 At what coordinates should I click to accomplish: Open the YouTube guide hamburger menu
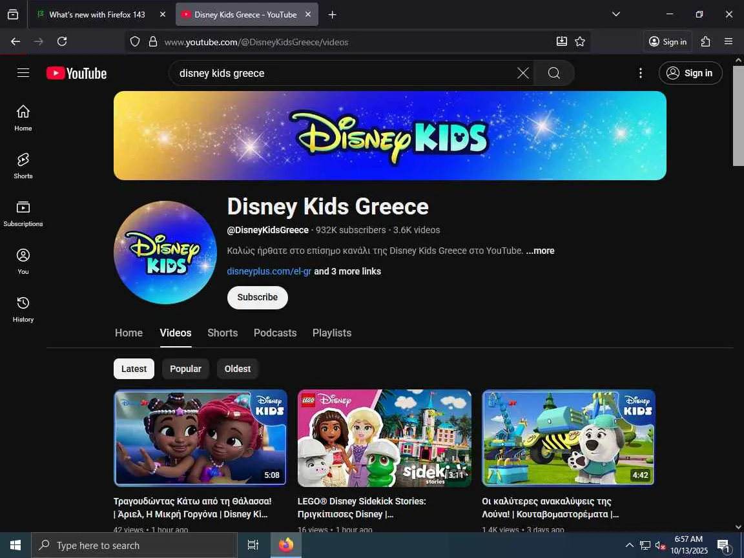tap(23, 73)
